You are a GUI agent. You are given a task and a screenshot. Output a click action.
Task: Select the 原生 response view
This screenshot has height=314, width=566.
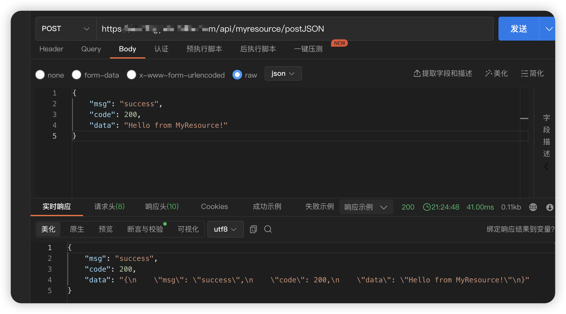[77, 229]
